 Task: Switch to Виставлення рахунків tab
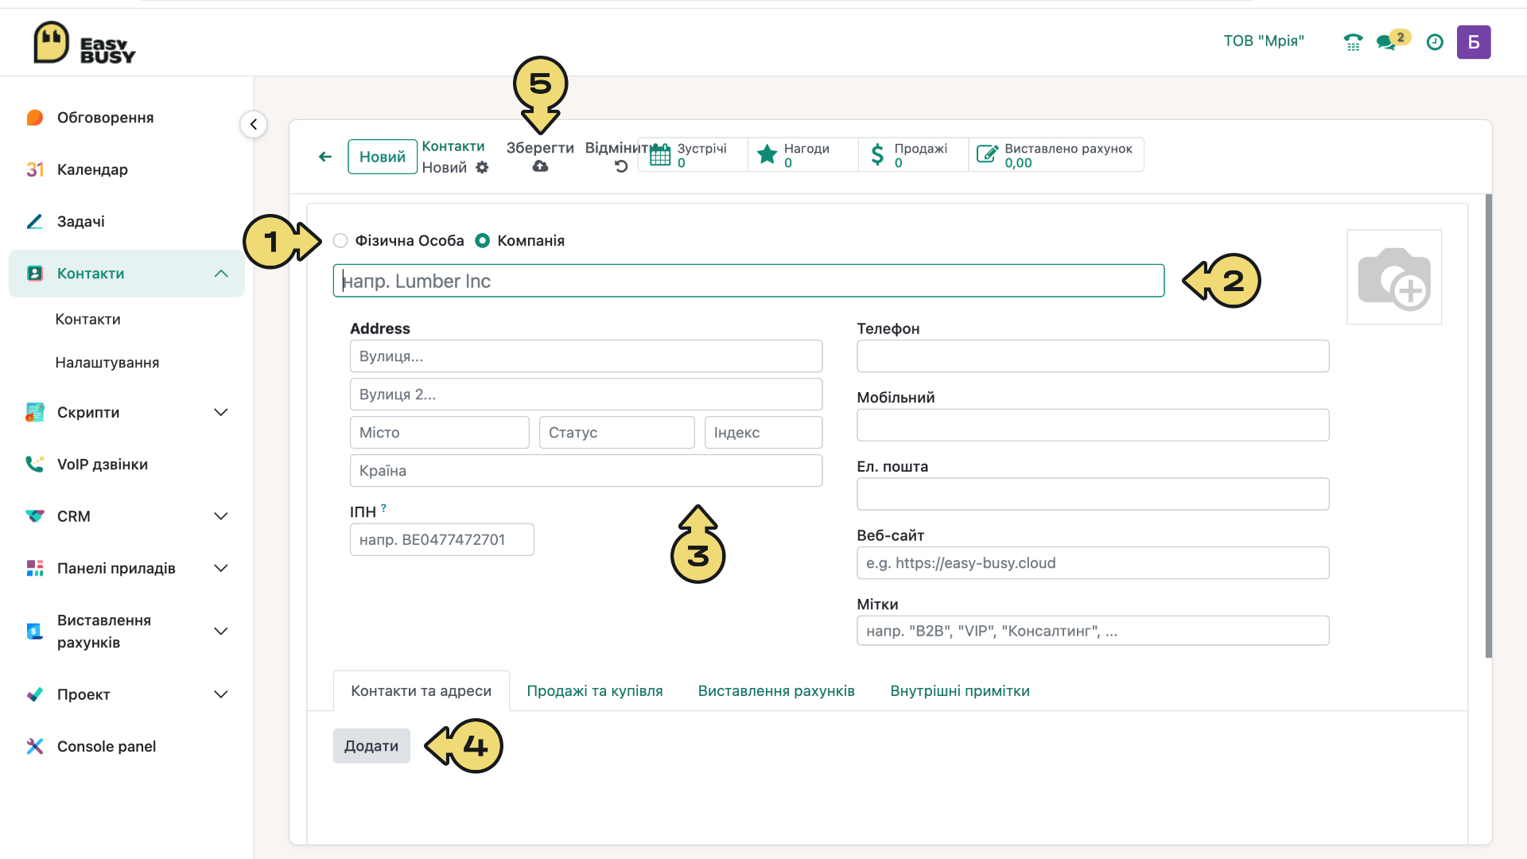(776, 691)
